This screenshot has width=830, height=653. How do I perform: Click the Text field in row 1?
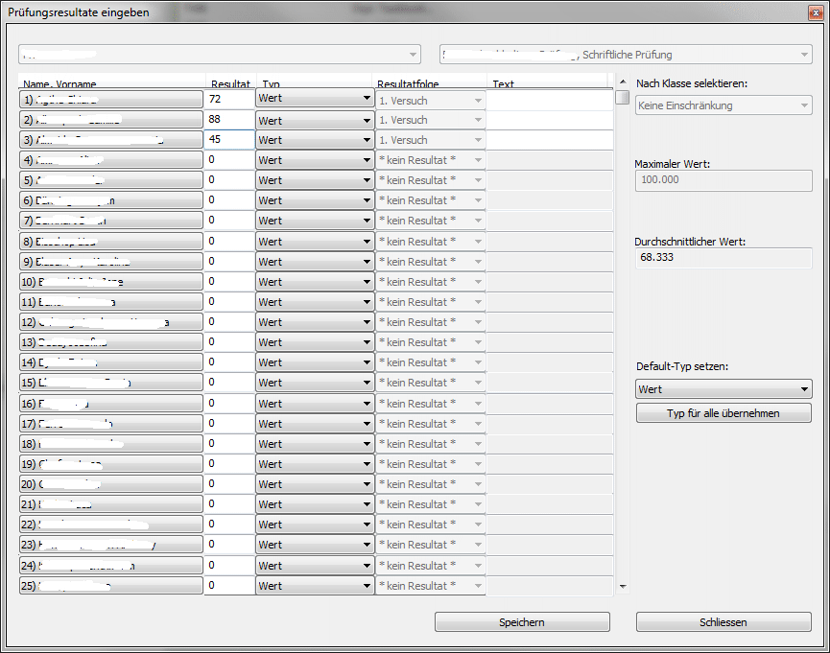click(x=549, y=99)
